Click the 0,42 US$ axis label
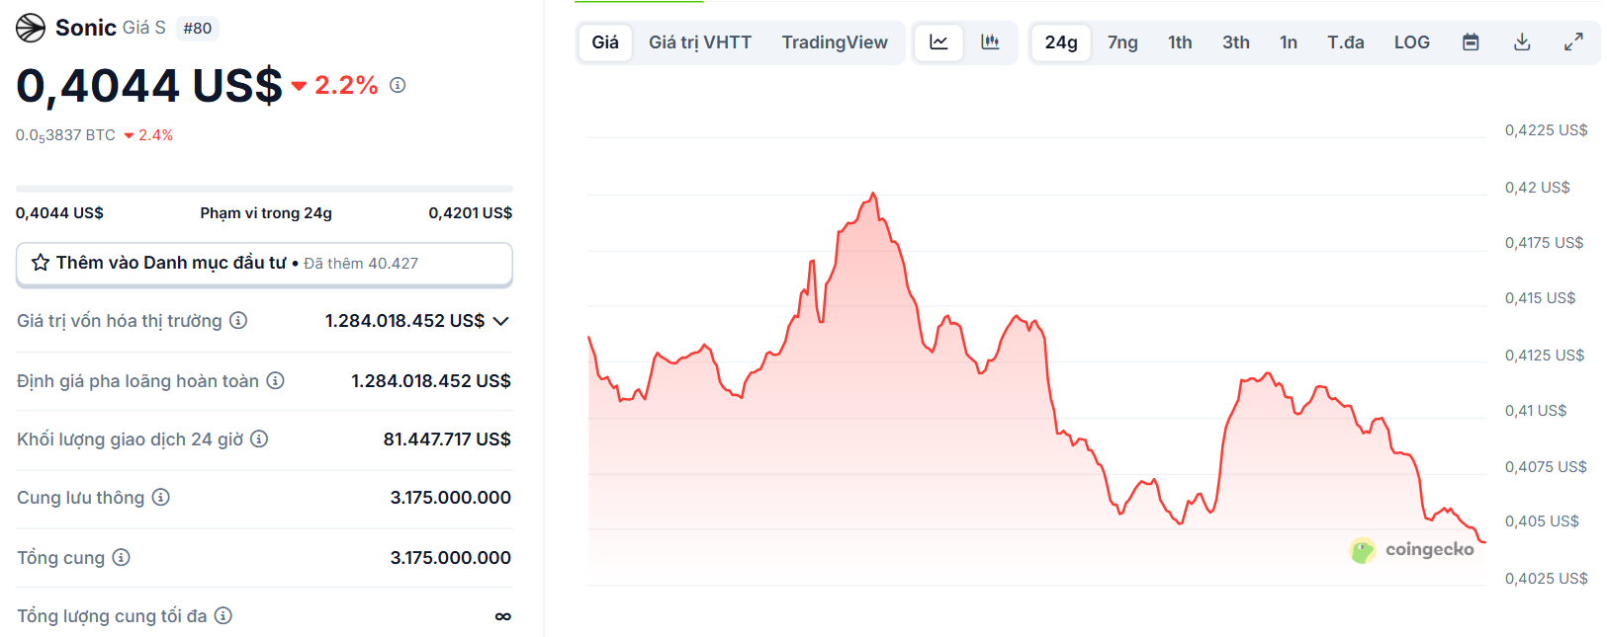1607x637 pixels. pyautogui.click(x=1537, y=188)
